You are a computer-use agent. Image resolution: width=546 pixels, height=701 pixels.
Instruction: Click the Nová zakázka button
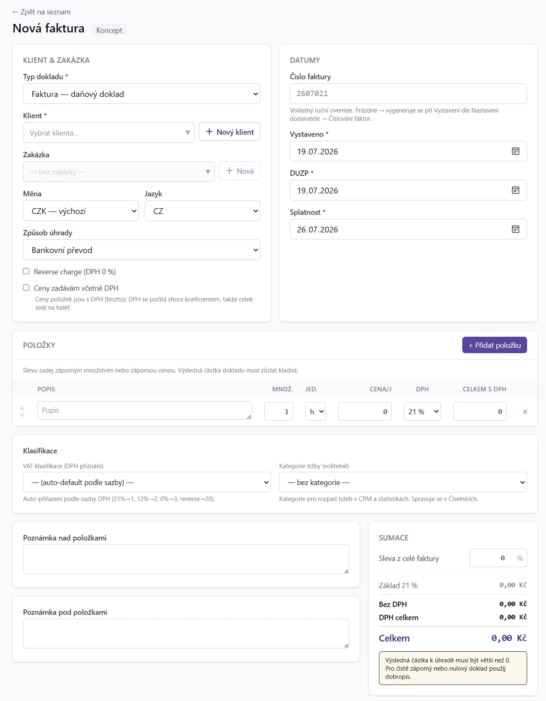pos(239,170)
